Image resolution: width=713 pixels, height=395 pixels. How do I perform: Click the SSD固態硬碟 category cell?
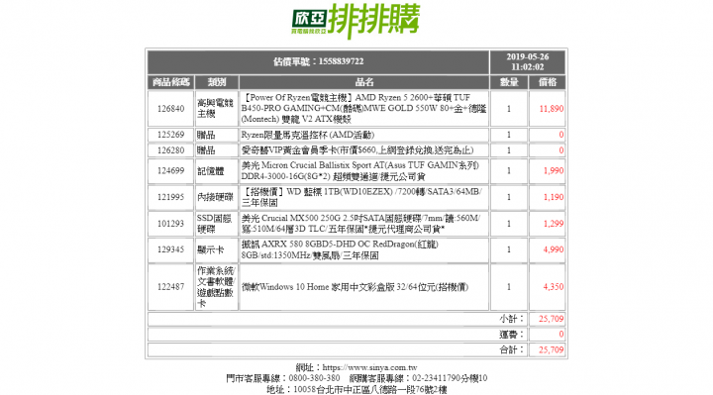tap(217, 224)
